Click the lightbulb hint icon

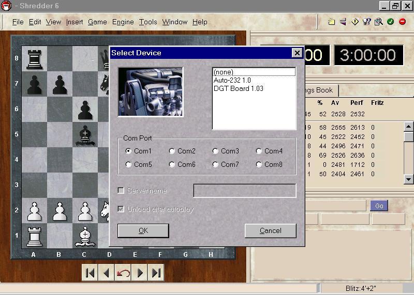(x=367, y=22)
